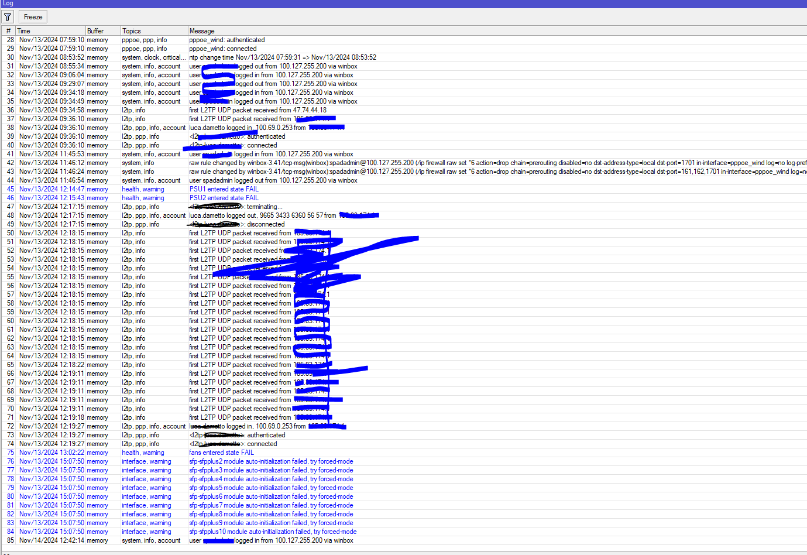Image resolution: width=807 pixels, height=555 pixels.
Task: Sort log by the Time column header
Action: (50, 31)
